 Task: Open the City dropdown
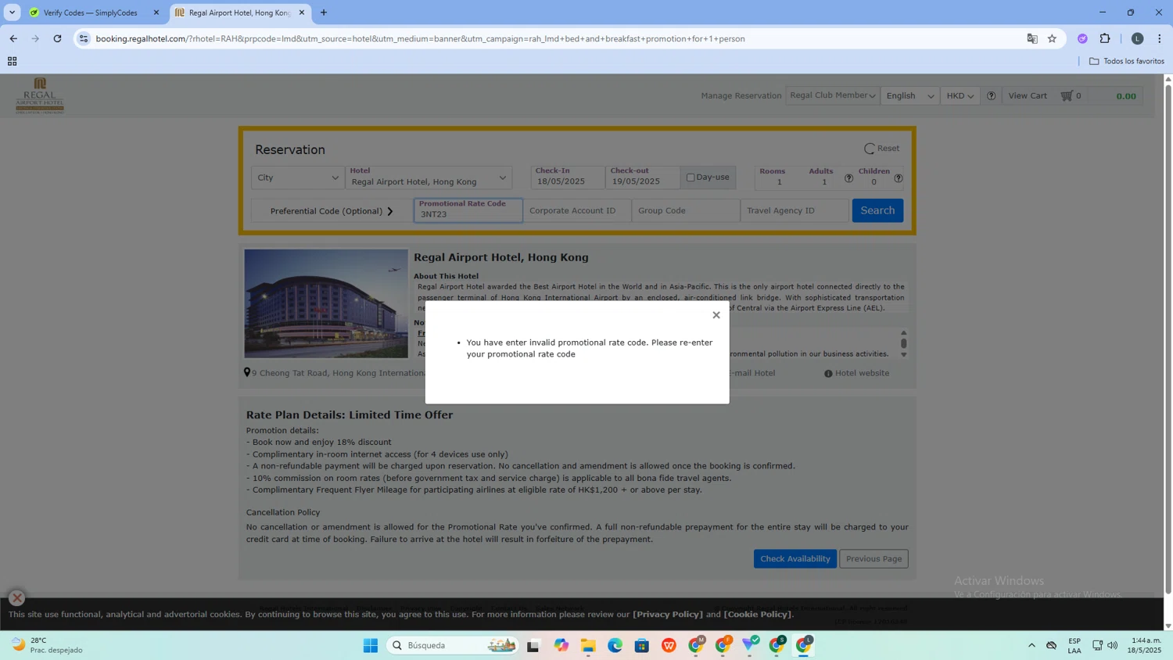298,178
